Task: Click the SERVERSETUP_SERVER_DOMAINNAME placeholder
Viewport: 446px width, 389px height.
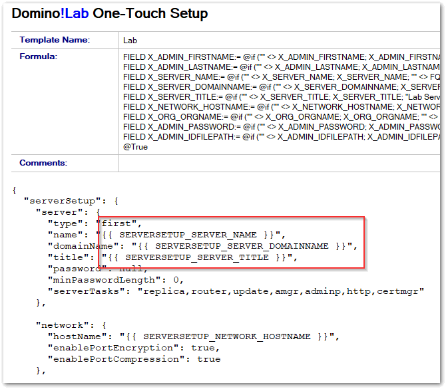Action: (x=242, y=246)
